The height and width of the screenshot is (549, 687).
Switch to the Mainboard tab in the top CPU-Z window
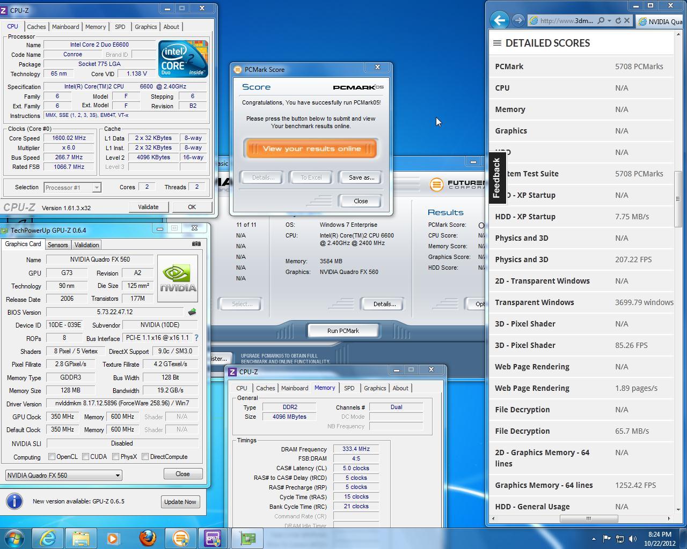pyautogui.click(x=65, y=27)
